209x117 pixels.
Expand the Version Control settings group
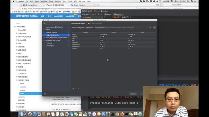click(44, 32)
